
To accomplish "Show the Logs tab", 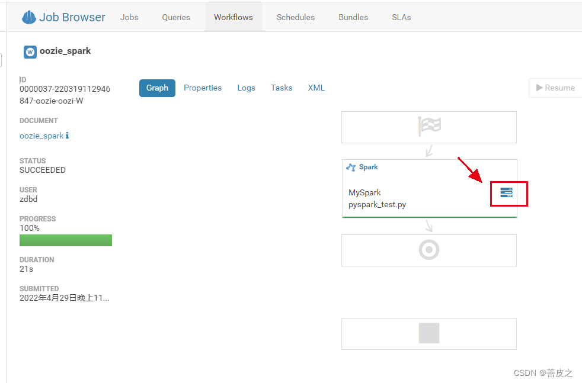I will [x=247, y=88].
